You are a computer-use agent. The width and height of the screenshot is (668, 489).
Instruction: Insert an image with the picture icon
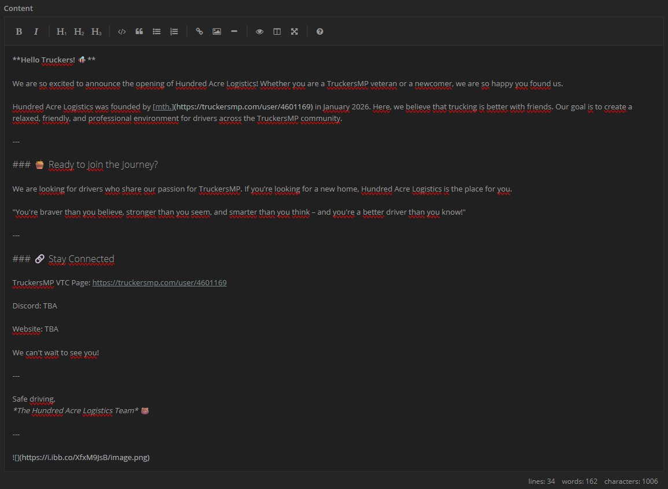217,31
